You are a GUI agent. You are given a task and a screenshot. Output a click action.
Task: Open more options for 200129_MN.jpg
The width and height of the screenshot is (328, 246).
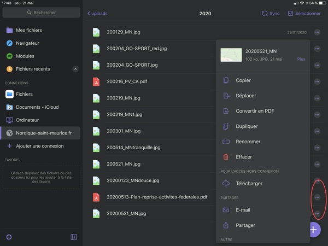coord(317,33)
